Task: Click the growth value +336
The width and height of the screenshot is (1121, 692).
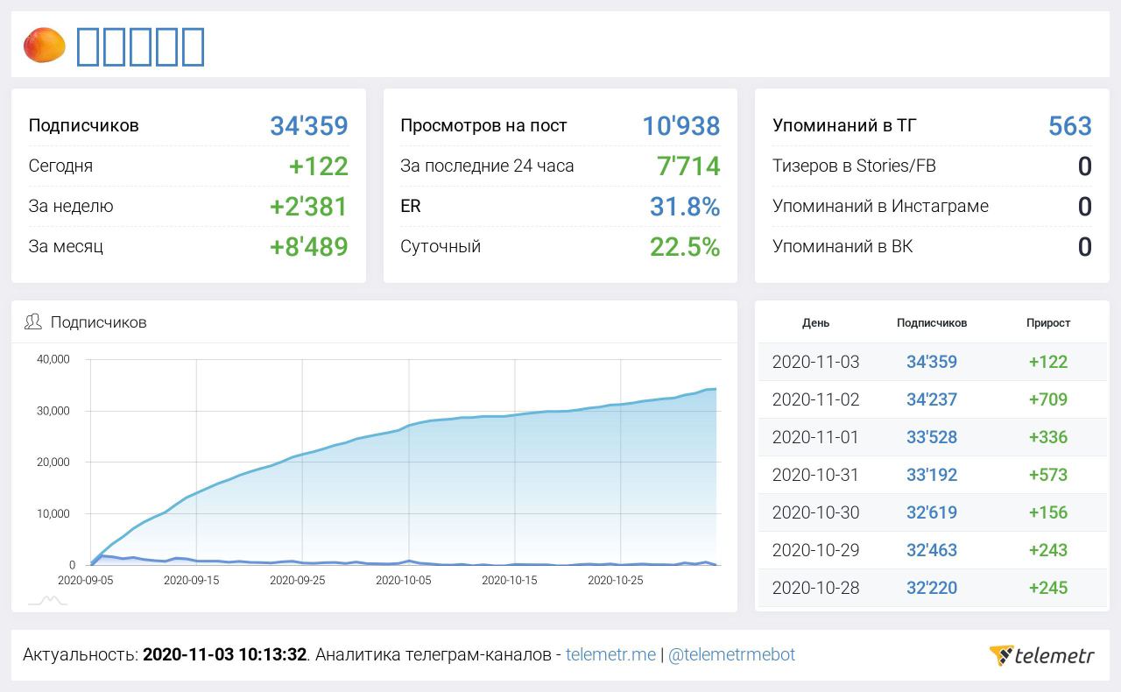Action: [x=1048, y=436]
